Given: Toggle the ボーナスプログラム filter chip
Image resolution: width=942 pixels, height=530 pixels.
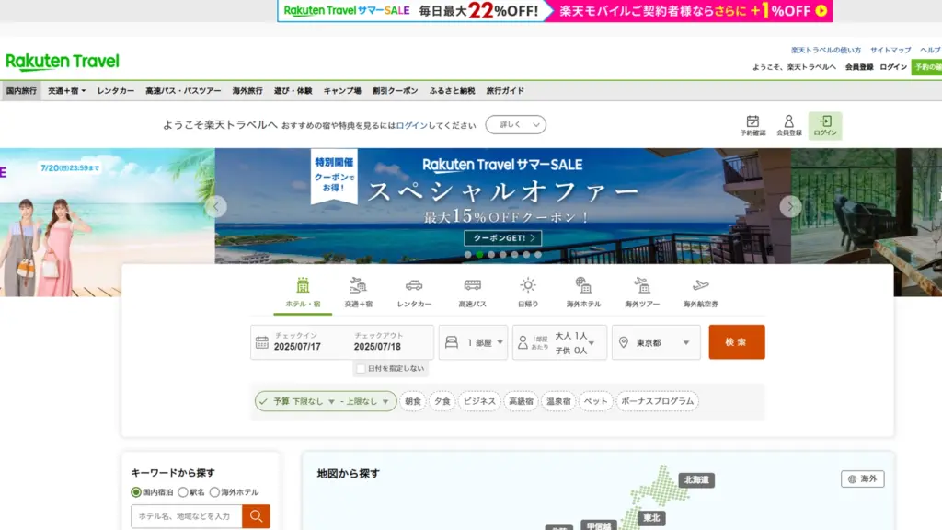Looking at the screenshot, I should click(x=657, y=401).
